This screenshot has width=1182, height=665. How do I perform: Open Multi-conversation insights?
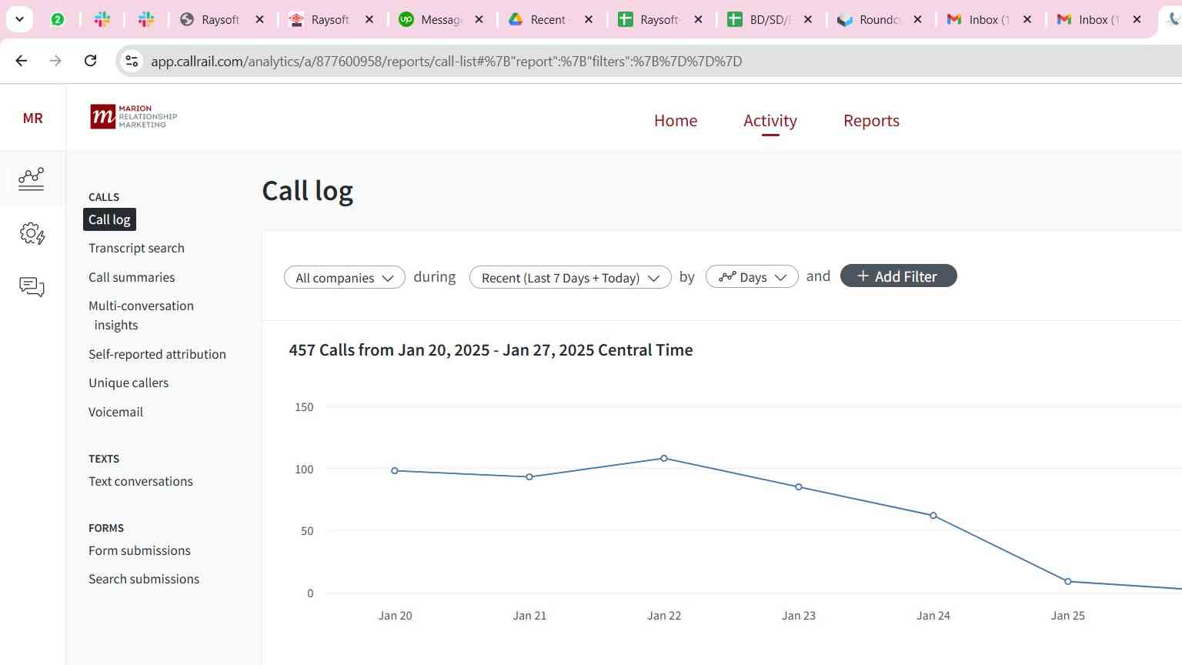point(141,315)
